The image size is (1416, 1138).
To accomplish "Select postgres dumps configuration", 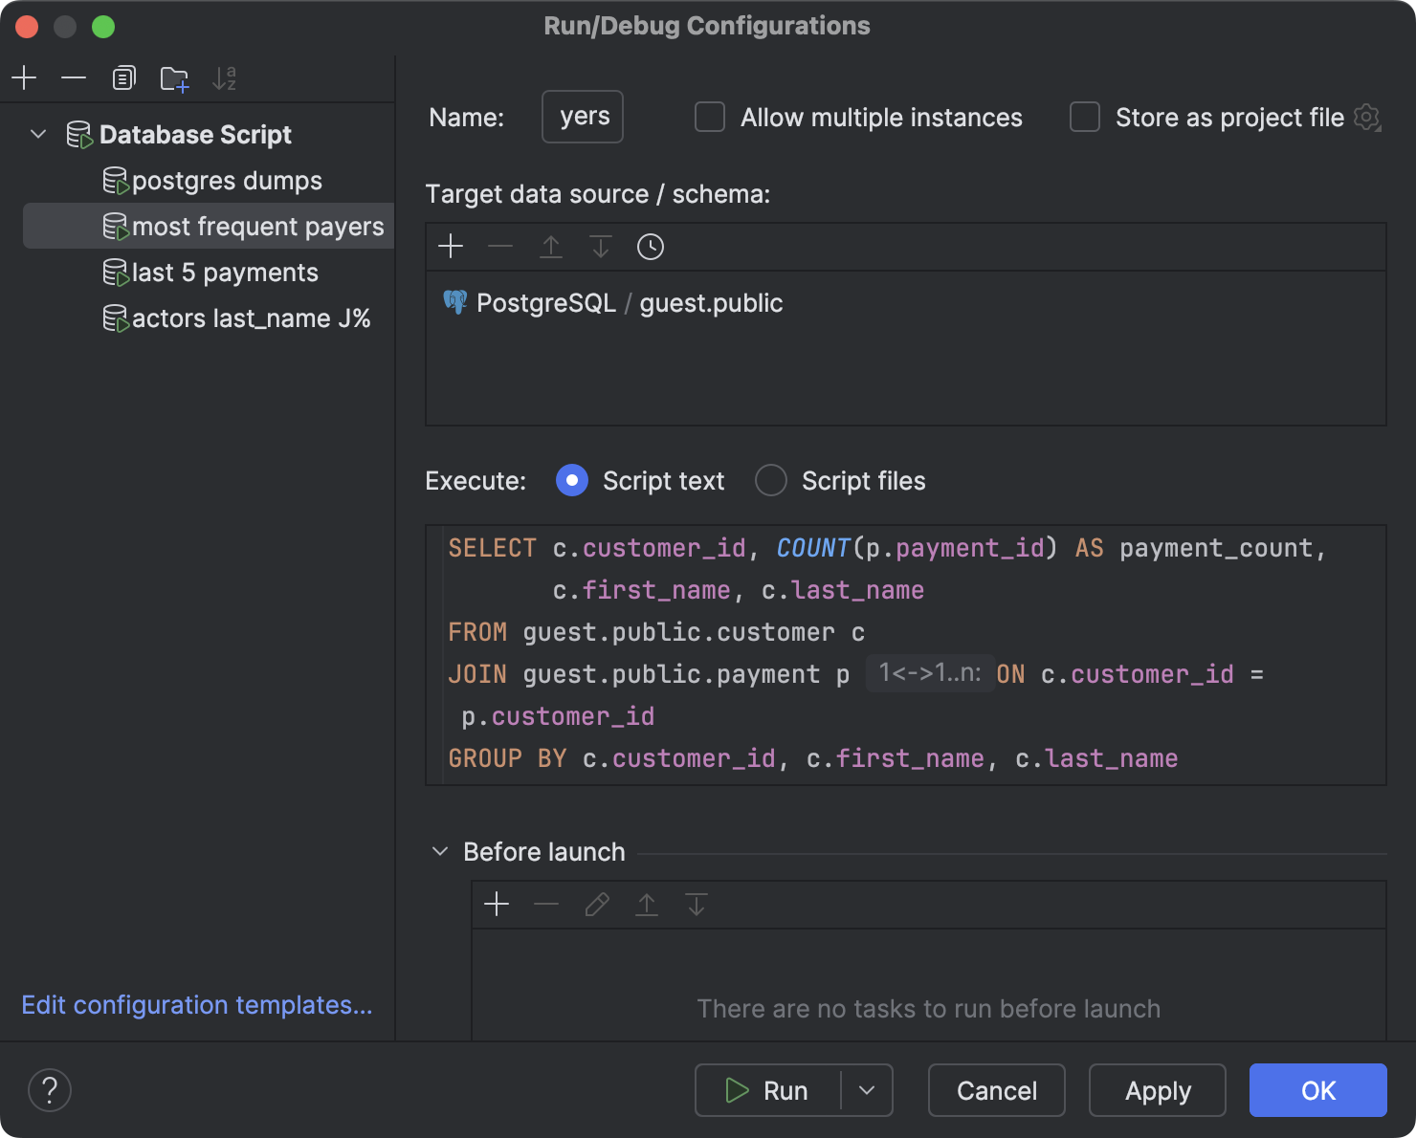I will pos(226,181).
